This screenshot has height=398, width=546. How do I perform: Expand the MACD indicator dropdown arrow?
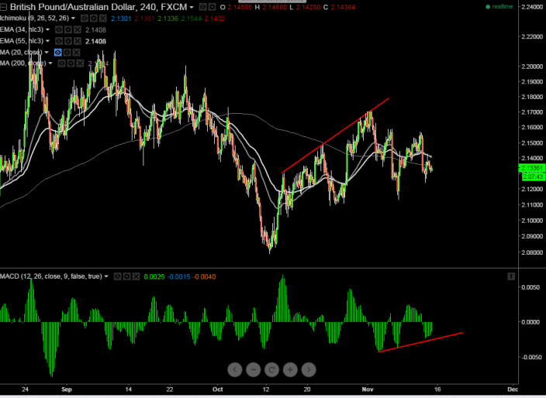(106, 276)
